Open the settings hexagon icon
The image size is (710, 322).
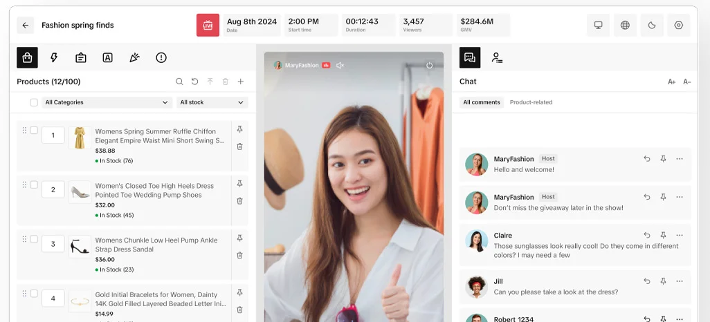[678, 26]
